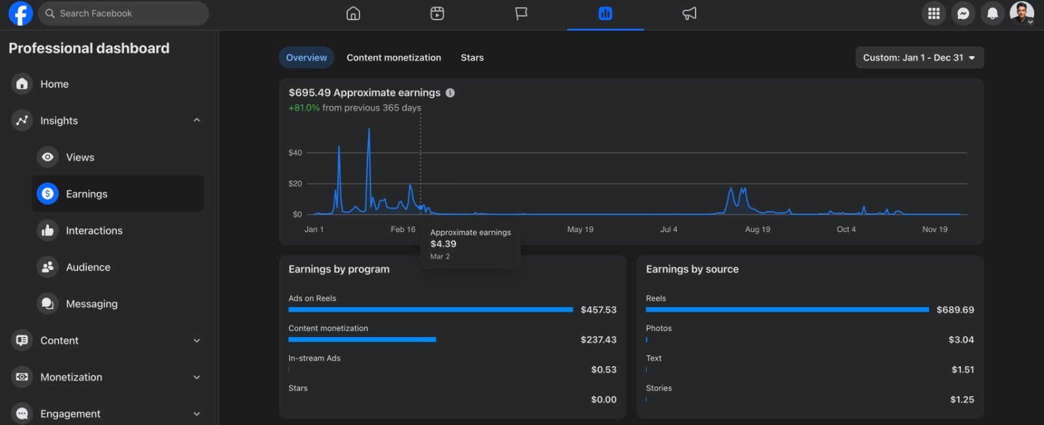1044x425 pixels.
Task: Click the Views eye icon
Action: pyautogui.click(x=48, y=157)
